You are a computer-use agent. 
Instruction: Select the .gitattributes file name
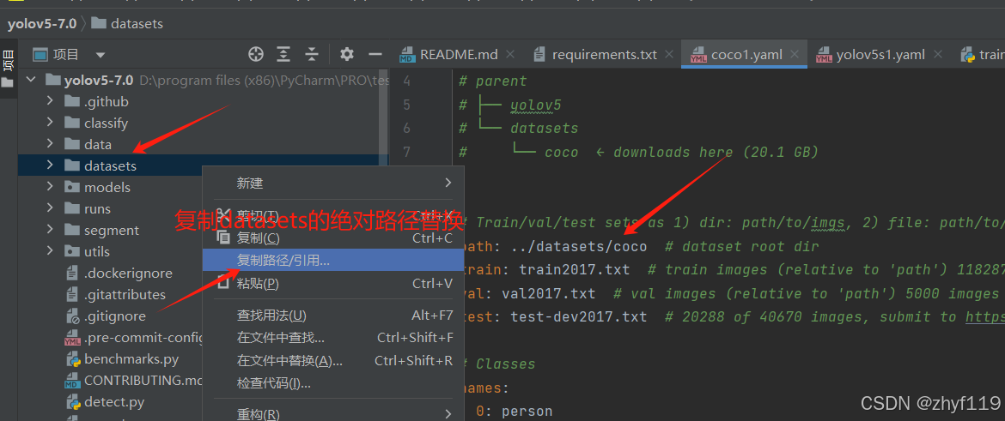point(125,295)
